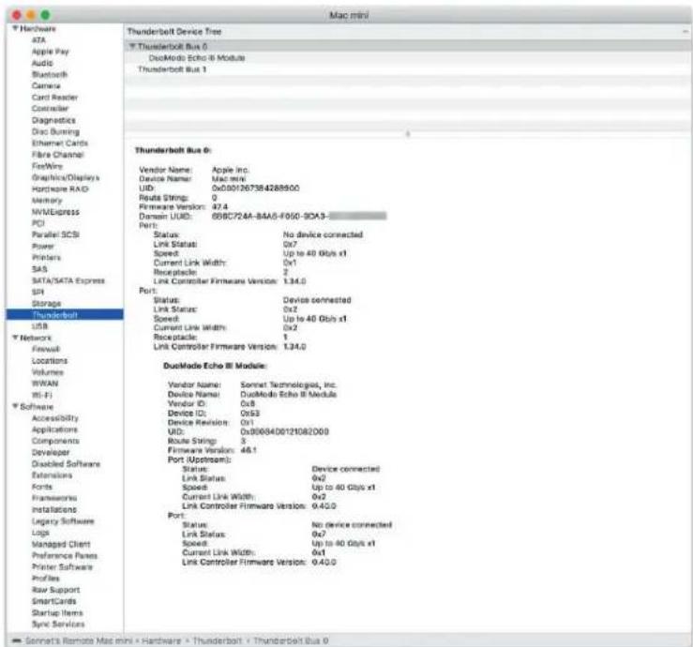Viewport: 693px width, 647px height.
Task: Open Fonts entry
Action: click(42, 487)
